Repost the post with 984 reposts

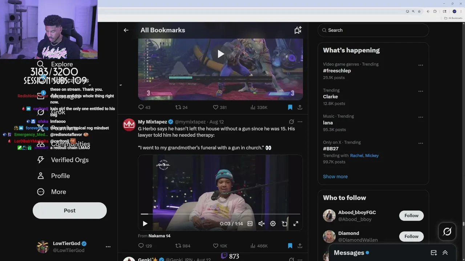tap(183, 246)
